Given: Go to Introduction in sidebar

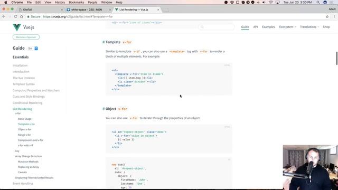Looking at the screenshot, I should (21, 72).
